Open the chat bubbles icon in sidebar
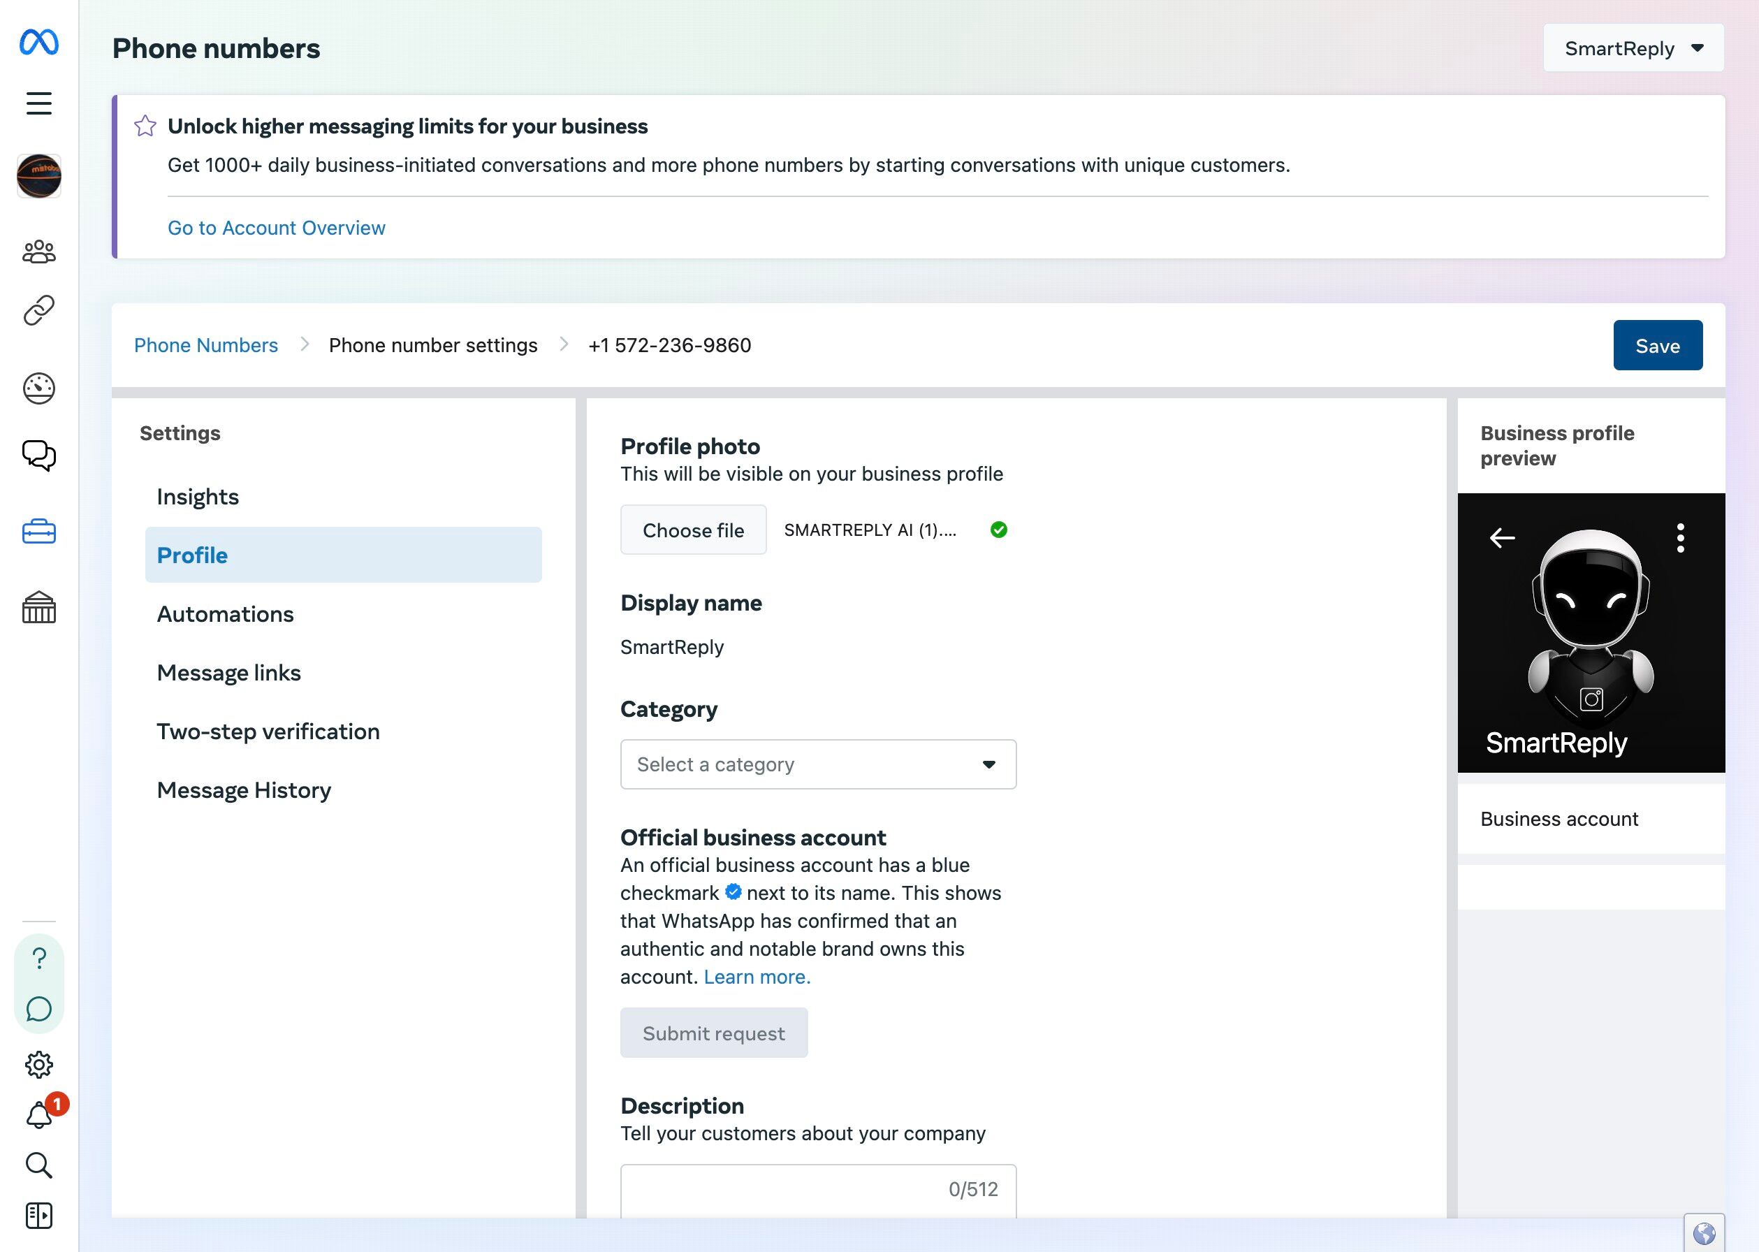Image resolution: width=1759 pixels, height=1252 pixels. (38, 455)
